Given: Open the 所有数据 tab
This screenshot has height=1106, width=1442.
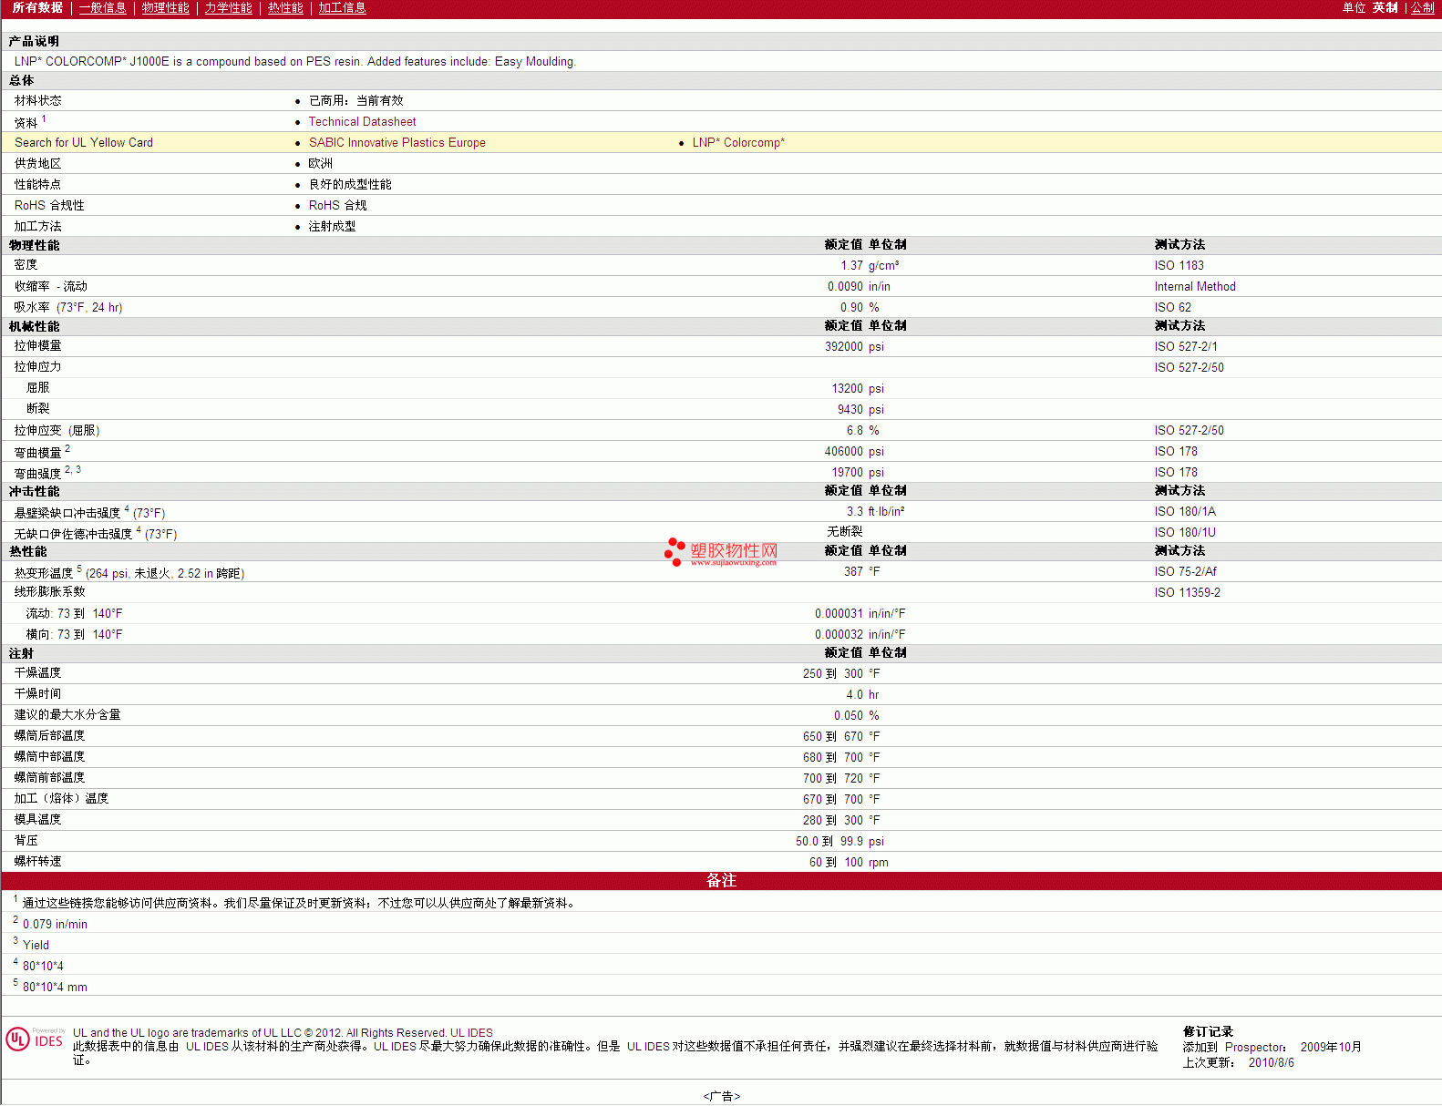Looking at the screenshot, I should pos(37,7).
